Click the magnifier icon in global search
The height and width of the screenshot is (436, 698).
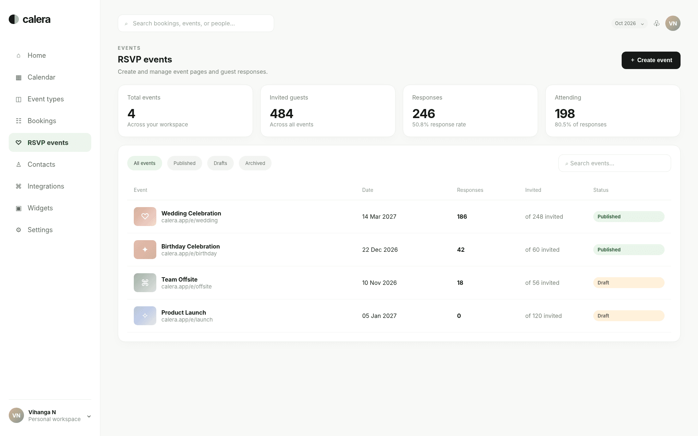126,24
